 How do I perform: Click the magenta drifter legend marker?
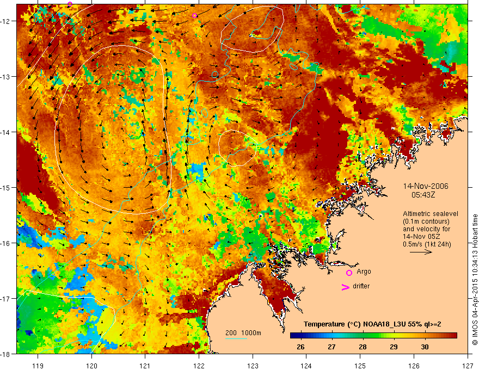(x=346, y=287)
